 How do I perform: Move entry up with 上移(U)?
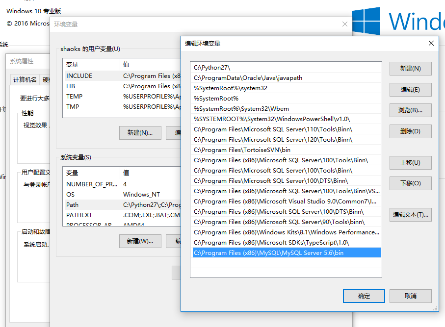(x=410, y=163)
